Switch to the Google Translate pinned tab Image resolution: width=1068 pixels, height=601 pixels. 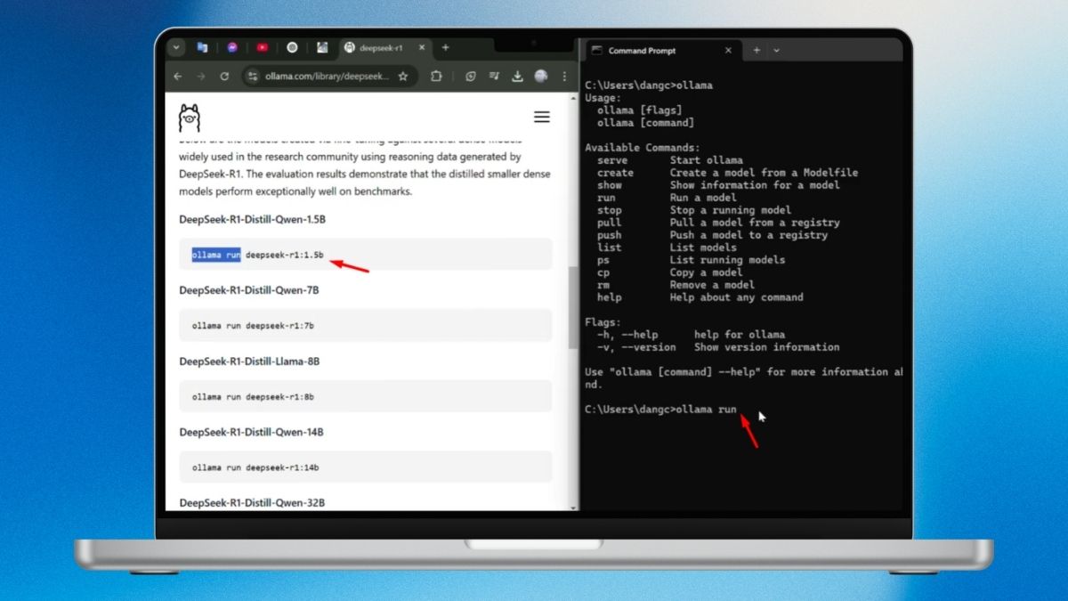(x=202, y=48)
